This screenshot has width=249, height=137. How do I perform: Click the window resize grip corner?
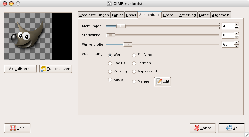pos(246,135)
